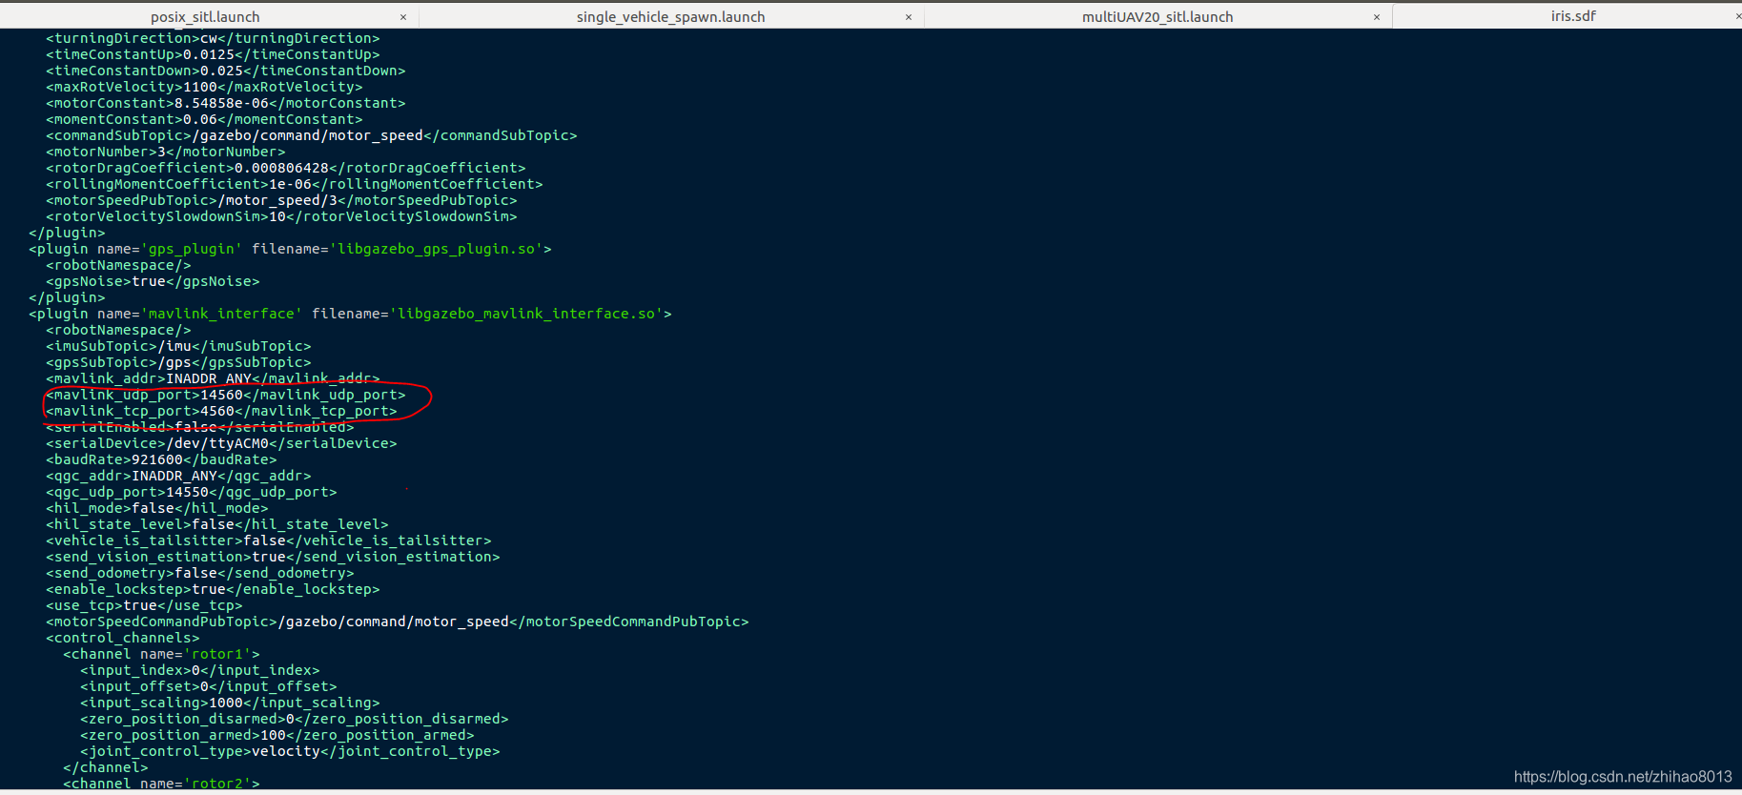Screen dimensions: 1742x795
Task: Click the motorNumber 3 line
Action: (x=166, y=152)
